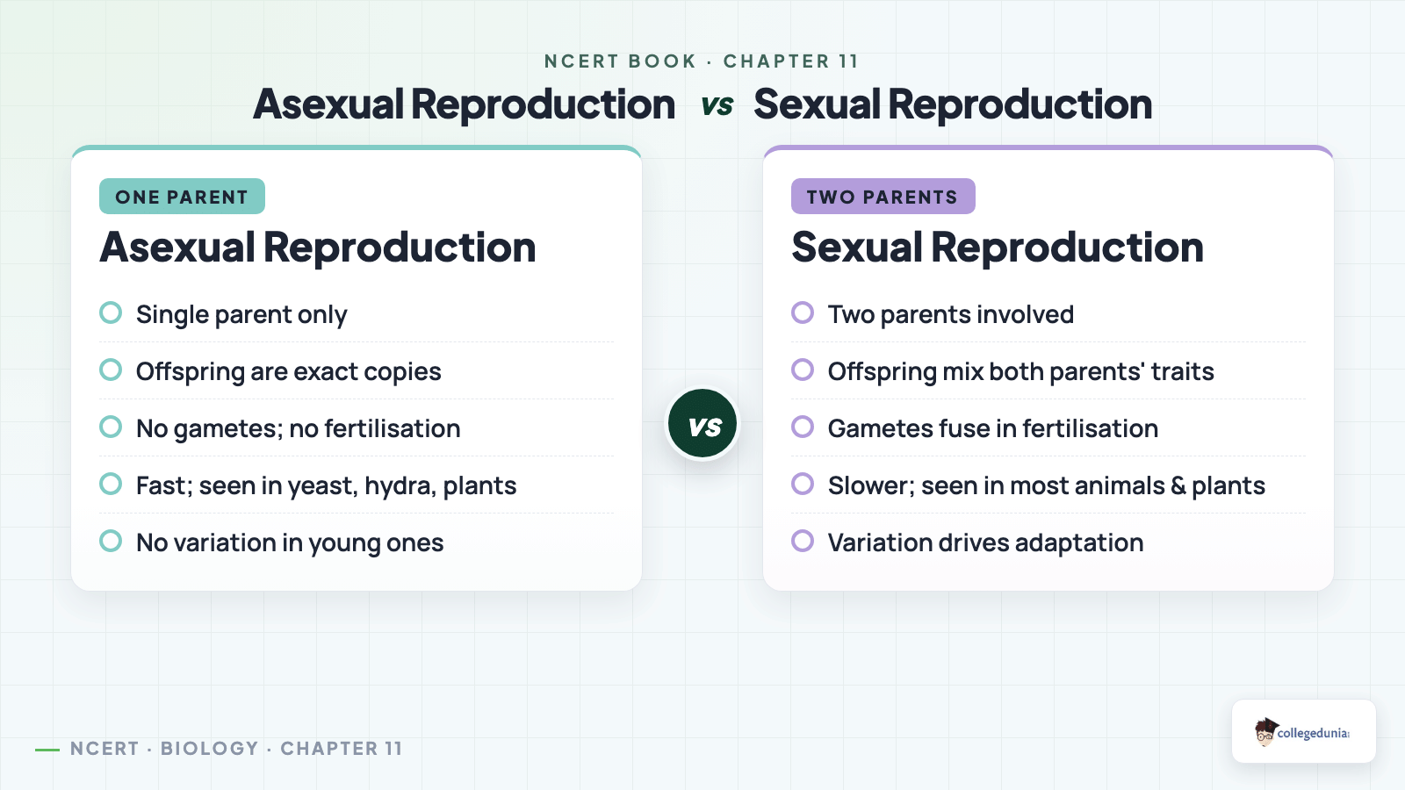Click bullet circle beside 'Fast; seen in yeast, hydra, plants'
The image size is (1405, 790).
coord(111,484)
